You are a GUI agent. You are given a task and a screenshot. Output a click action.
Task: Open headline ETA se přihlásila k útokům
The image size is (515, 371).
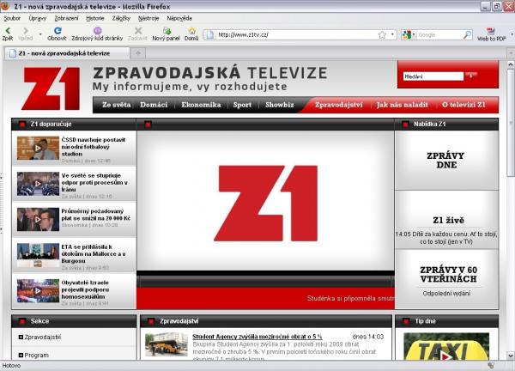[x=94, y=253]
